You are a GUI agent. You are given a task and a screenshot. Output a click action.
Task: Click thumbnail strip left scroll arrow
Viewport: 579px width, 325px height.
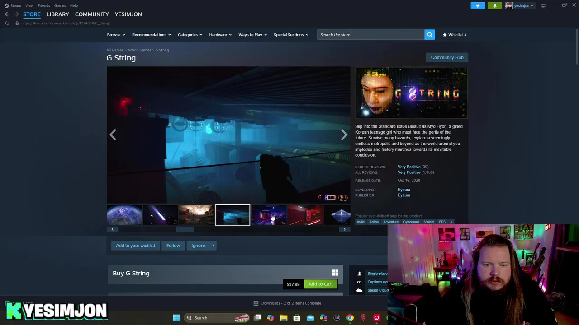[113, 229]
